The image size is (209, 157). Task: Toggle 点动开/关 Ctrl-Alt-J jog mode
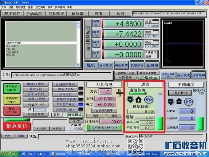coord(99,127)
